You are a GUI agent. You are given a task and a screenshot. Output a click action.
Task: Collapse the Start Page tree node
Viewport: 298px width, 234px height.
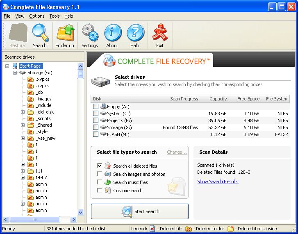tap(7, 66)
